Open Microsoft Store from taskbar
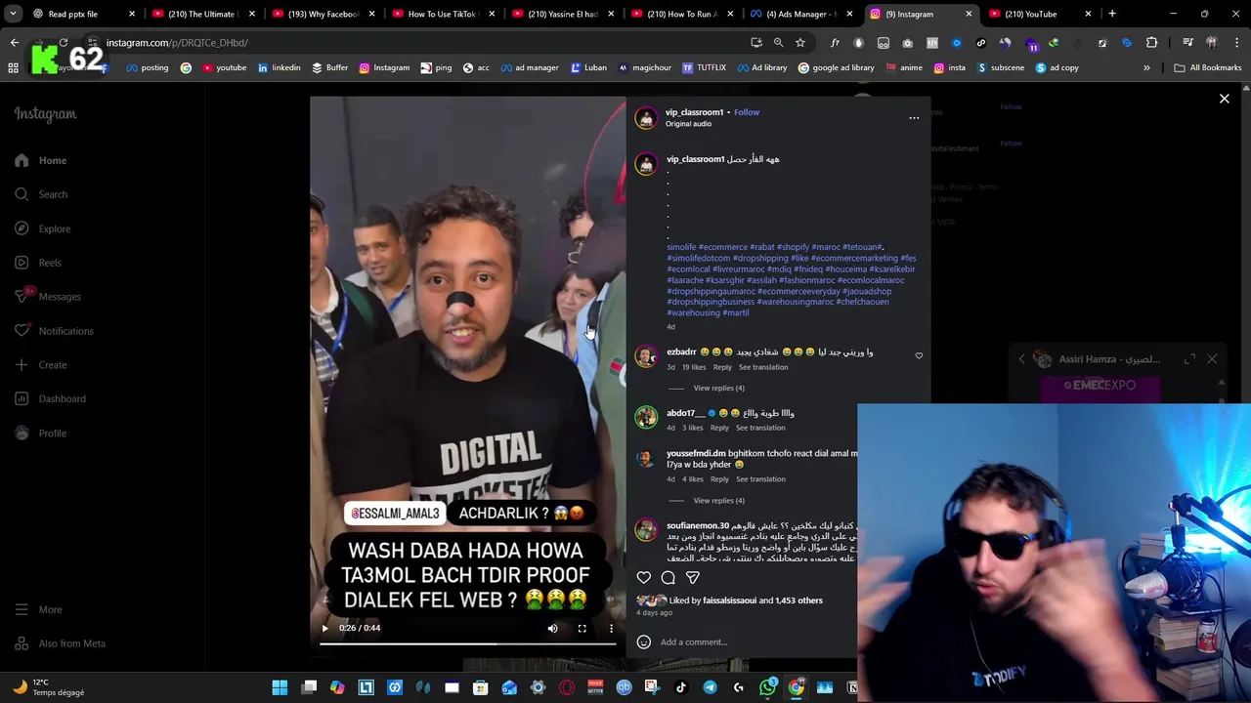The height and width of the screenshot is (703, 1251). (x=480, y=687)
